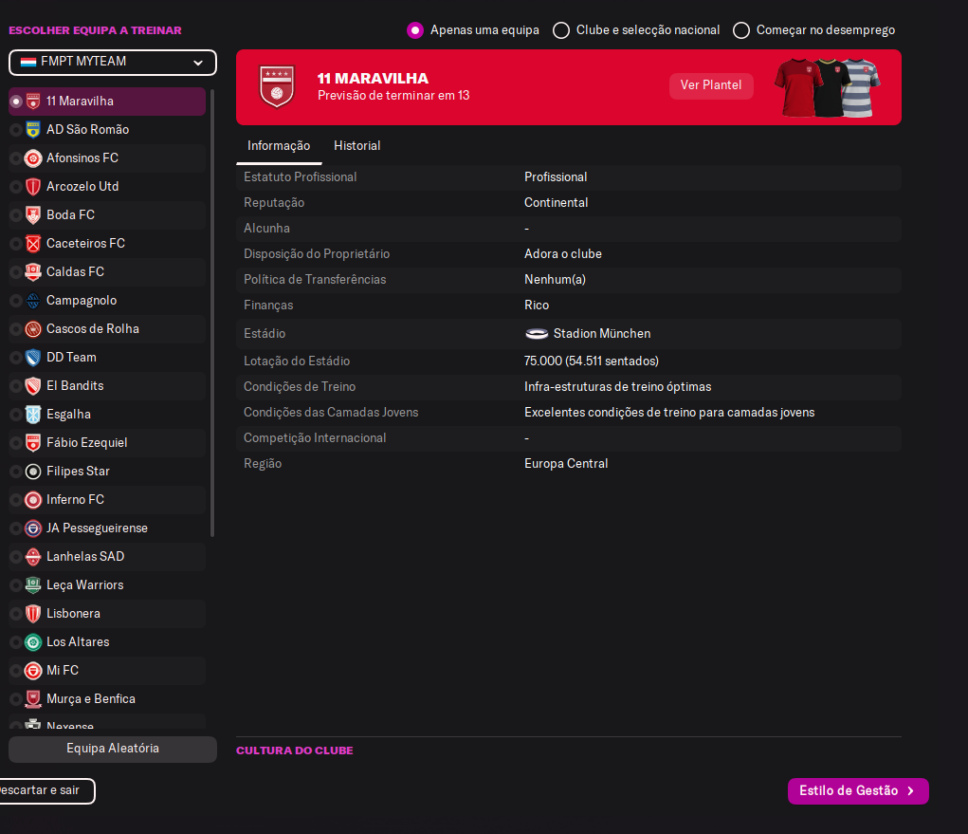Screen dimensions: 968x834
Task: Click the 'Europa Central' region value
Action: 566,463
